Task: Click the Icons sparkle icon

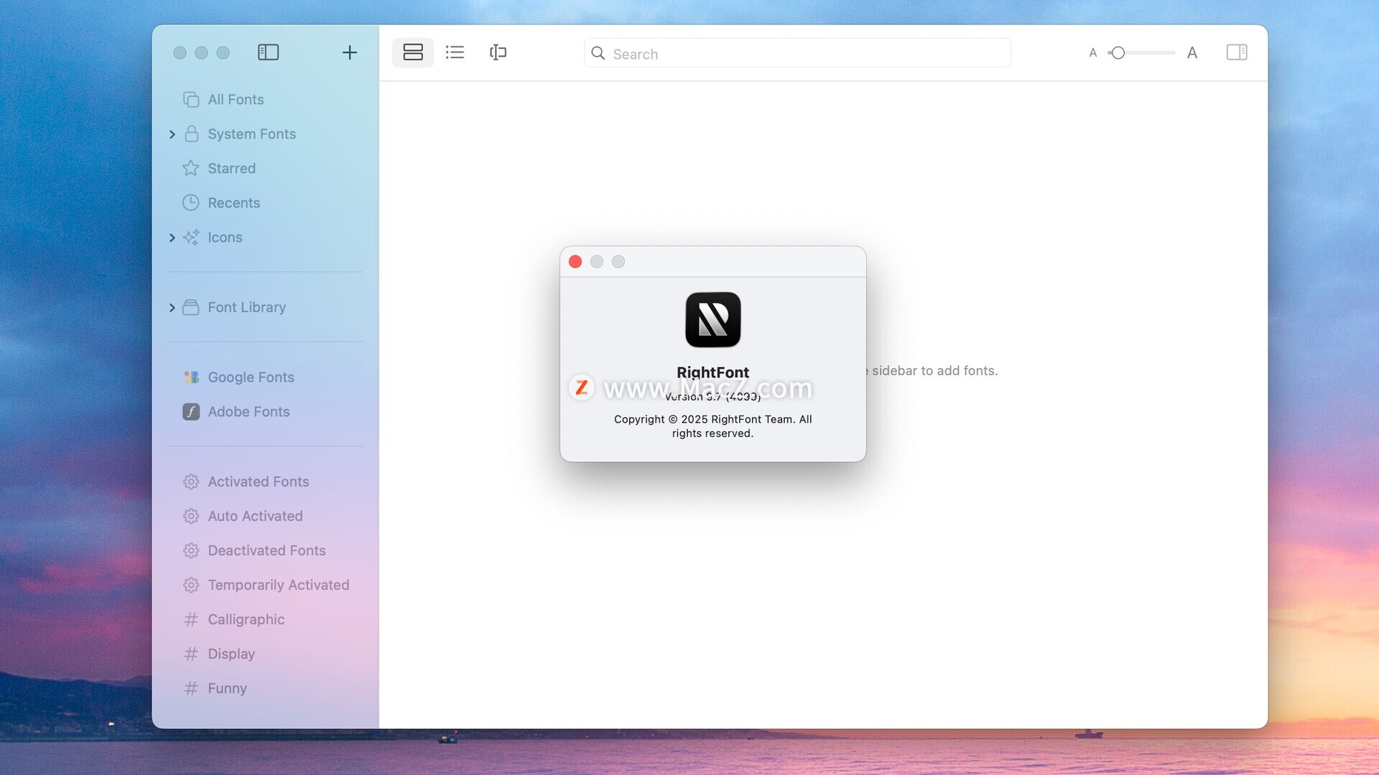Action: tap(191, 238)
